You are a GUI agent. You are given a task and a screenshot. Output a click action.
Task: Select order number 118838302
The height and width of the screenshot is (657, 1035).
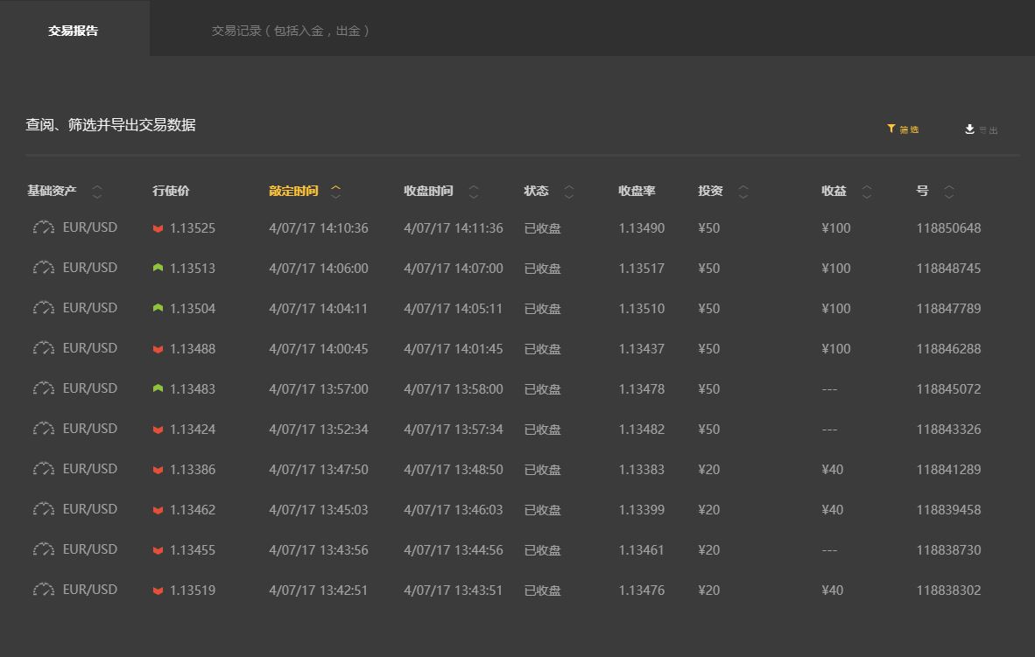coord(948,591)
